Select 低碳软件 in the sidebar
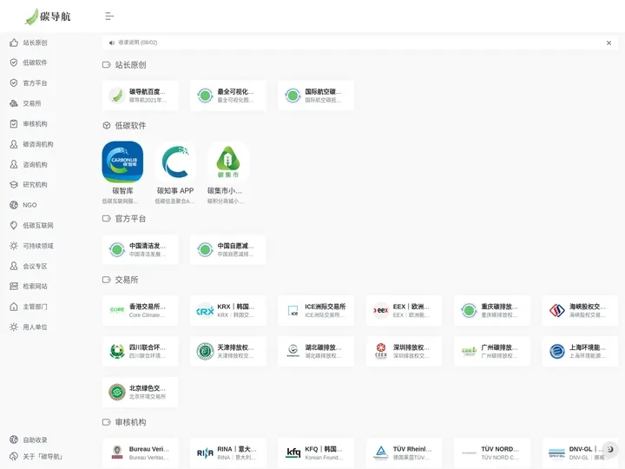The width and height of the screenshot is (625, 469). 35,63
